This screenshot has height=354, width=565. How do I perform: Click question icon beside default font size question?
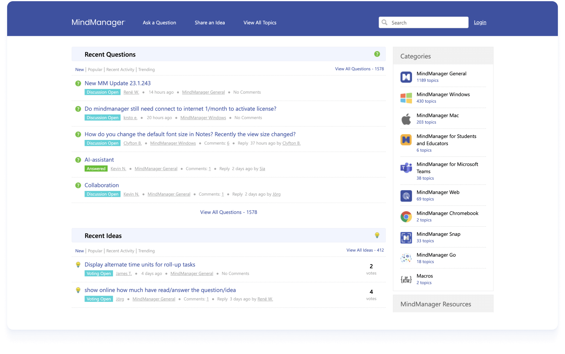(x=78, y=134)
